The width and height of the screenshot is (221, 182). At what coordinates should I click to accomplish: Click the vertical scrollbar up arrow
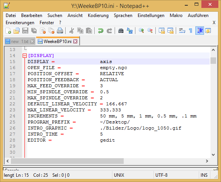213,50
